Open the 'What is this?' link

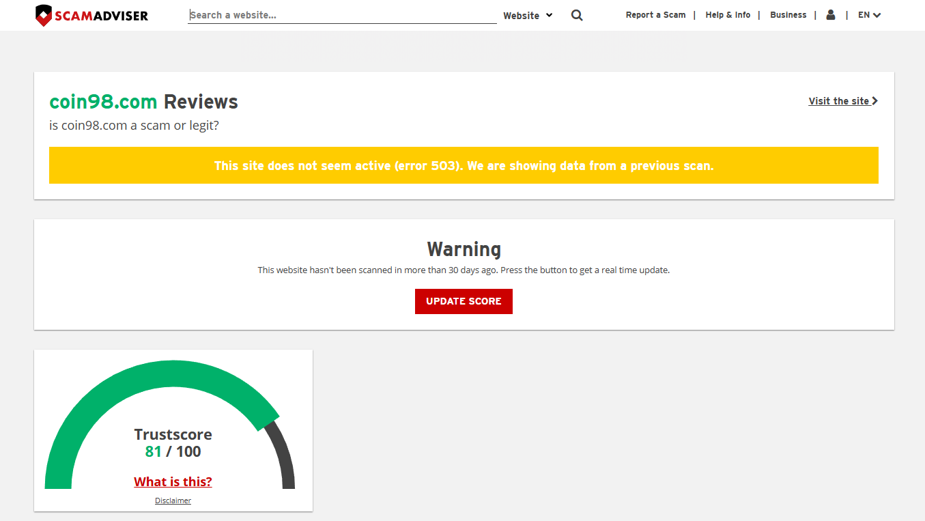coord(173,481)
